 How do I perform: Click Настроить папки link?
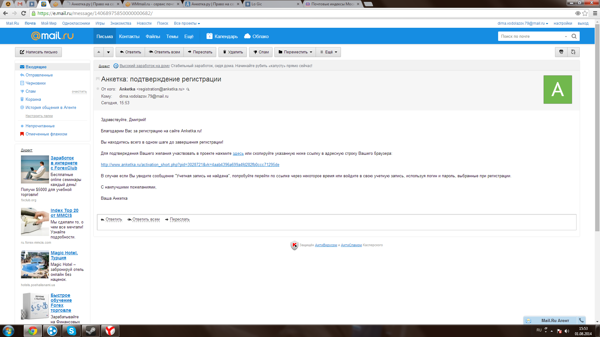(39, 116)
